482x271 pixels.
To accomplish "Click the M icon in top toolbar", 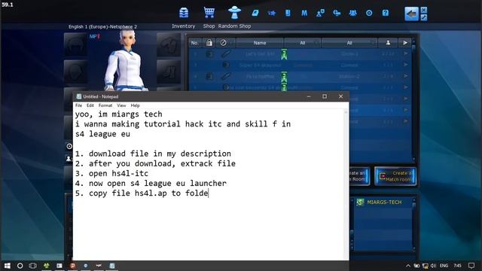I will (x=304, y=13).
